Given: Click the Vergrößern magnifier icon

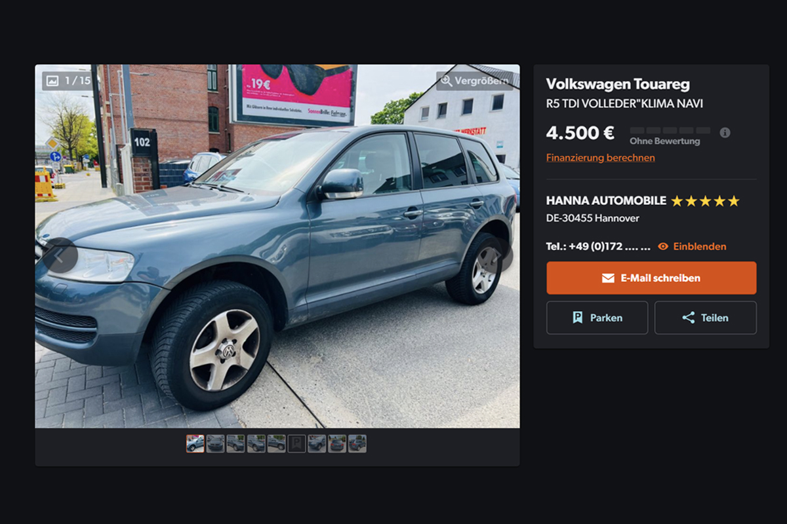Looking at the screenshot, I should click(x=447, y=81).
